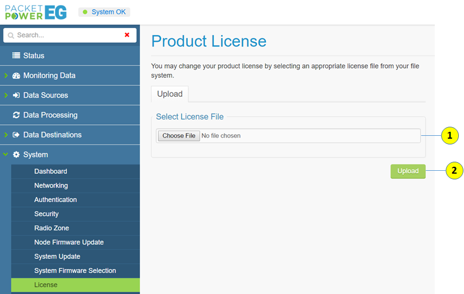Collapse the System section chevron

(x=6, y=155)
